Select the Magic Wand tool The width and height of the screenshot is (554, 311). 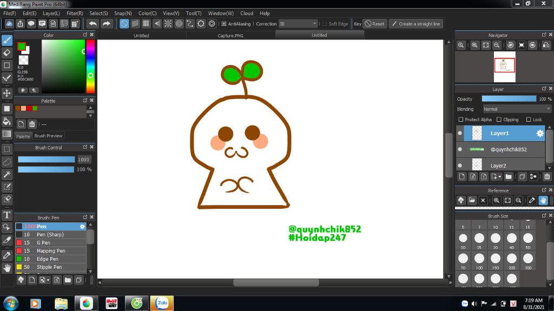[6, 174]
